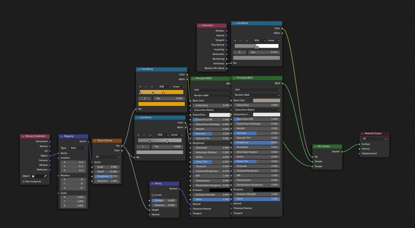Viewport: 415px width, 228px height.
Task: Open Random Walk dropdown in right Principled BSDF
Action: coord(257,95)
